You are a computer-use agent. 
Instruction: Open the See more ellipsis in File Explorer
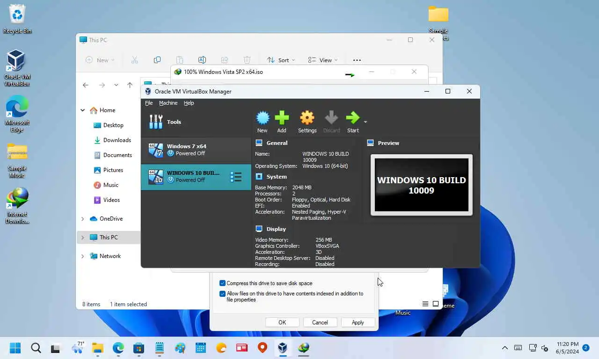(357, 60)
